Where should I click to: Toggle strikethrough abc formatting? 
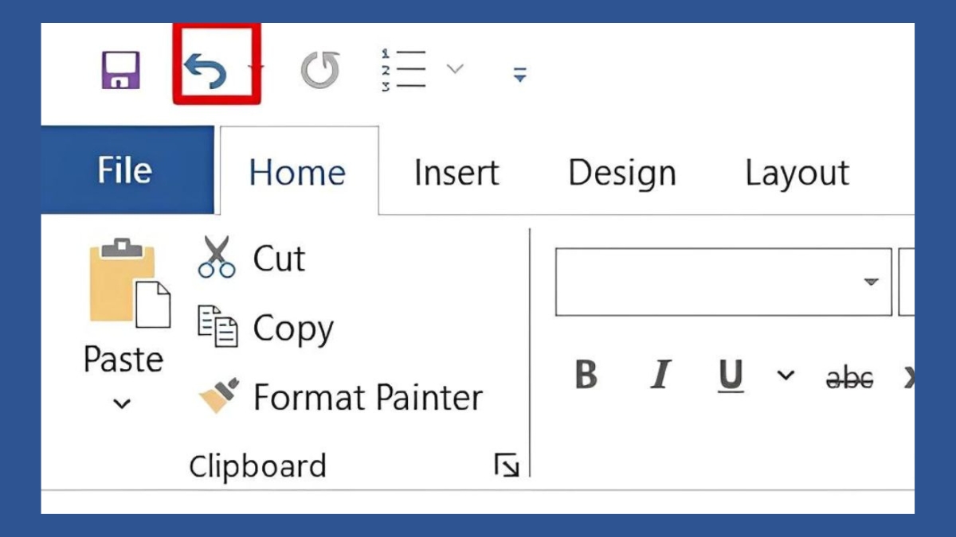coord(849,377)
